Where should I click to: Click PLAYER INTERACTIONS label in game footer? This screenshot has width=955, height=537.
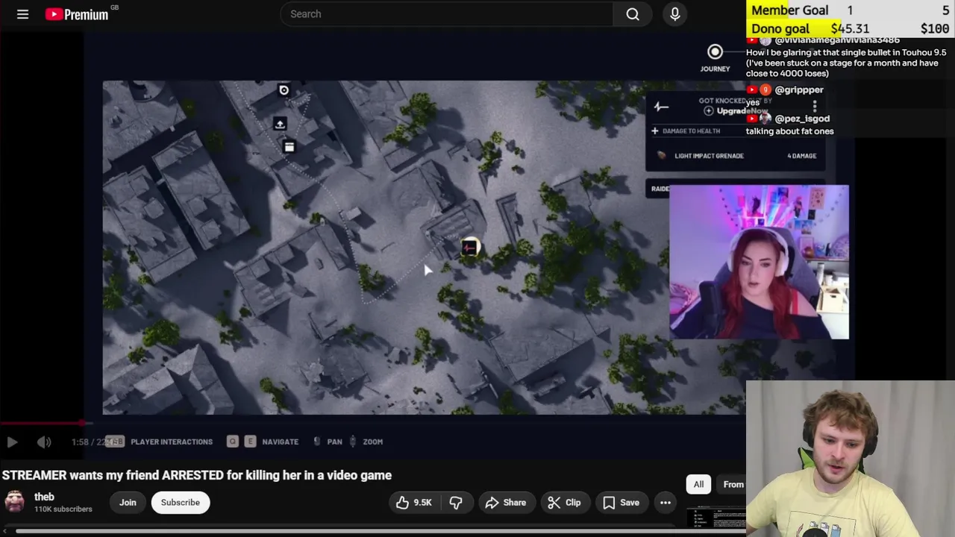click(x=172, y=442)
